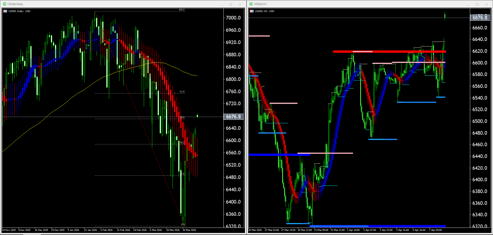
Task: Click 6420.0 on the H1 price scale
Action: [480, 168]
